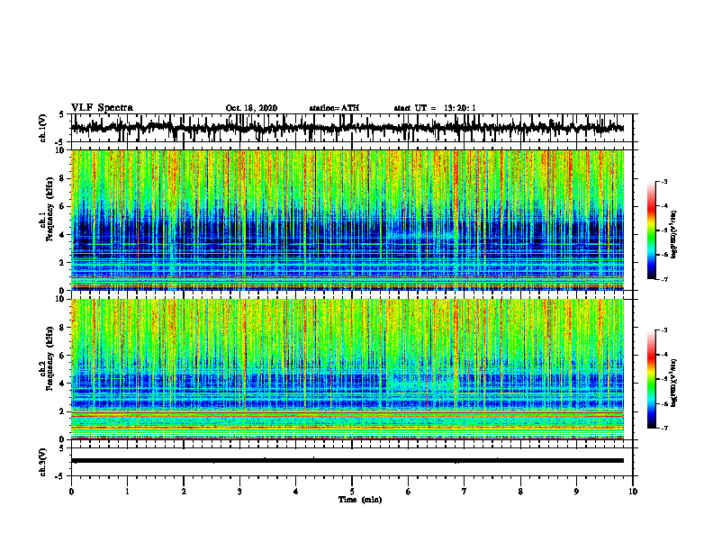
Task: Select the date text "Oct. 18, 2020"
Action: pyautogui.click(x=251, y=108)
